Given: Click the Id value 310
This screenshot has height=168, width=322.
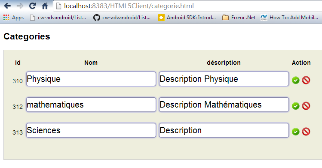Looking at the screenshot, I should coord(18,81).
